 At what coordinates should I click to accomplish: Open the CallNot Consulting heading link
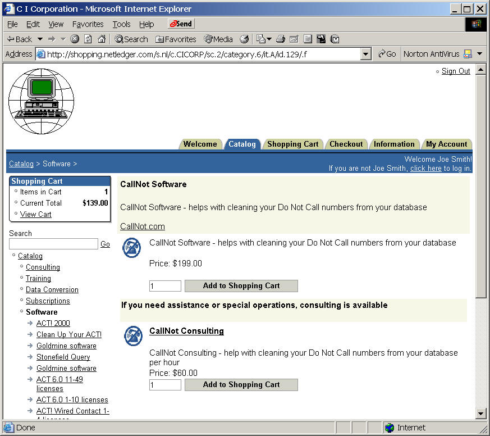186,331
